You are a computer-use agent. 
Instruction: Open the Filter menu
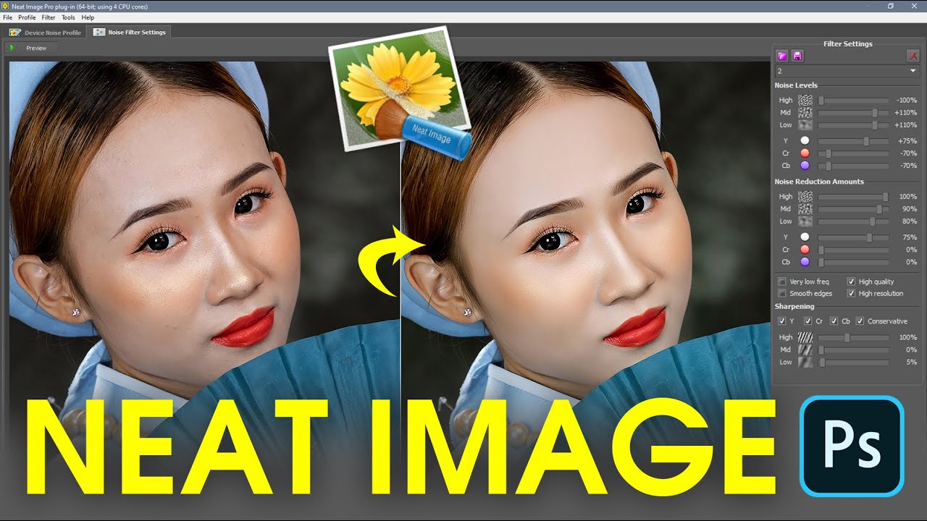[49, 17]
